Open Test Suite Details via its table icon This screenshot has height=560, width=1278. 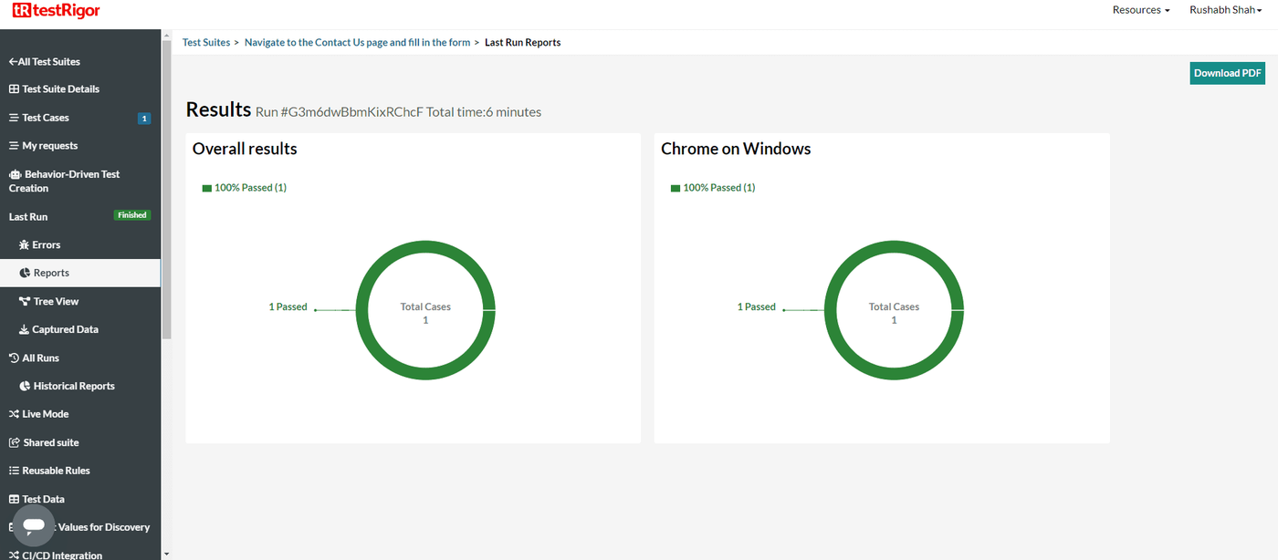(14, 89)
